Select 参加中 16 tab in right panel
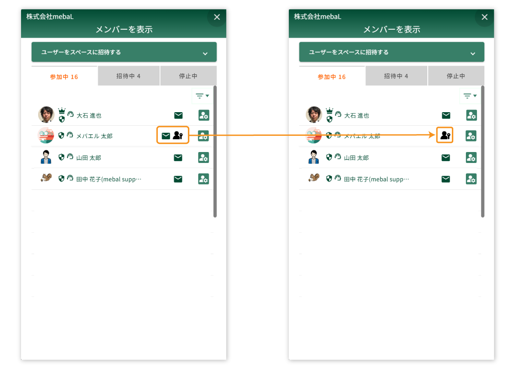This screenshot has width=529, height=375. click(332, 77)
